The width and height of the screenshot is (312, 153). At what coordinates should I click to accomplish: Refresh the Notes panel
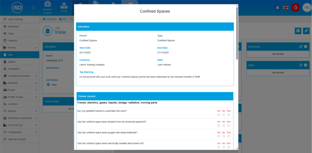pyautogui.click(x=301, y=65)
